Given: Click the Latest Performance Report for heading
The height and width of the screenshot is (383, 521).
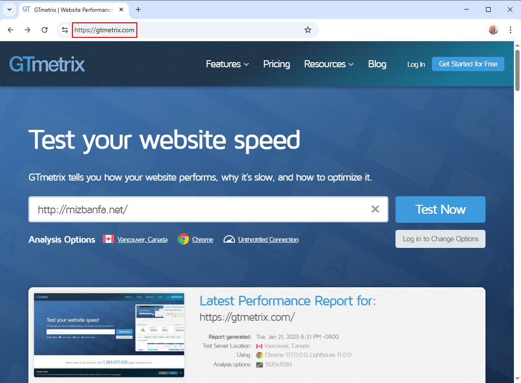Looking at the screenshot, I should point(287,301).
